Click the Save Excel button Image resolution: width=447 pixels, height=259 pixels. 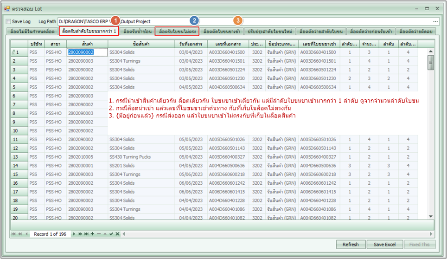tap(384, 245)
